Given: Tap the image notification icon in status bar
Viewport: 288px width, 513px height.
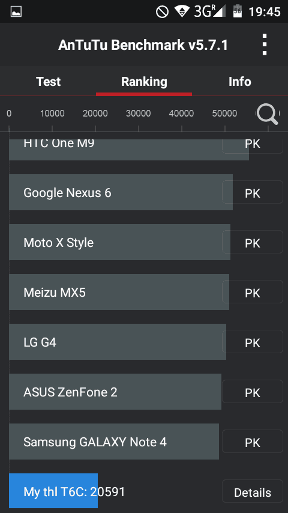Looking at the screenshot, I should (x=16, y=12).
